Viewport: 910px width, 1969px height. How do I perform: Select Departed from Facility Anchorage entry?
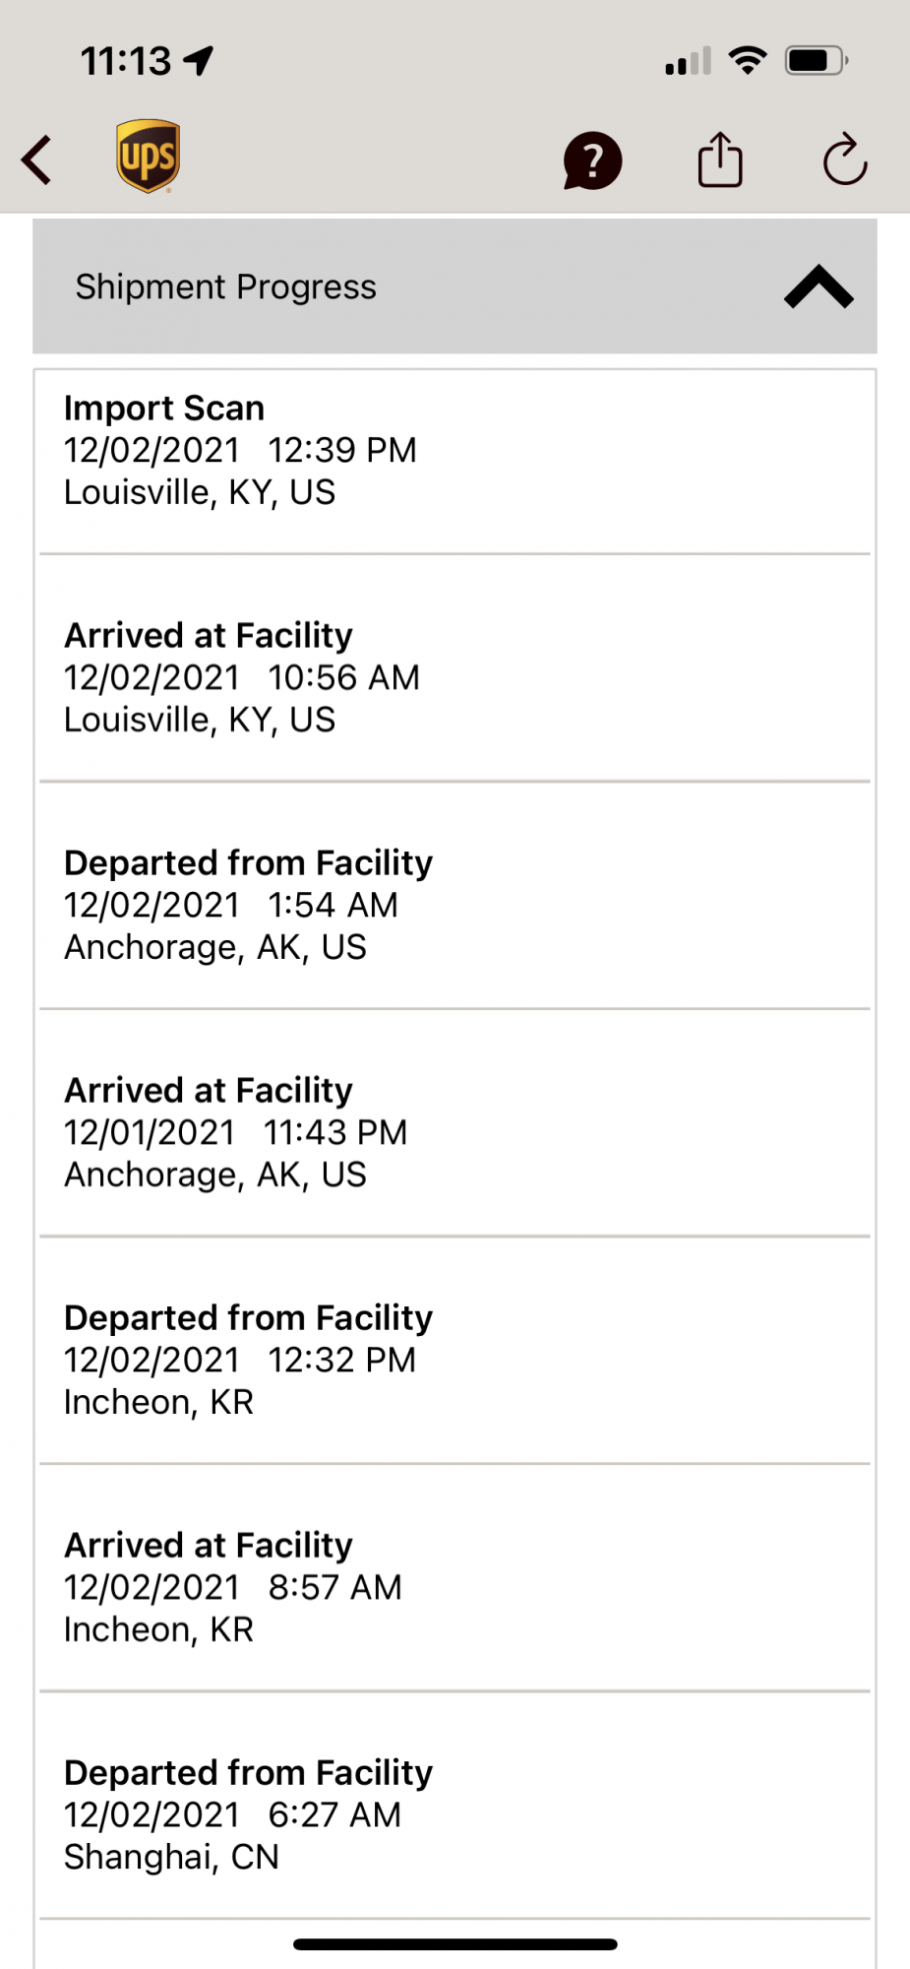click(x=455, y=905)
